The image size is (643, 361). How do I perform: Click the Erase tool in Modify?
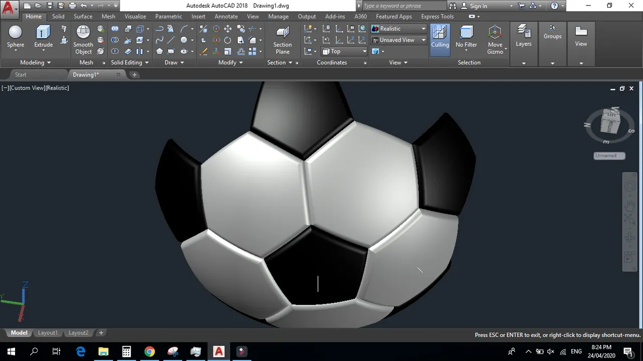click(x=203, y=51)
